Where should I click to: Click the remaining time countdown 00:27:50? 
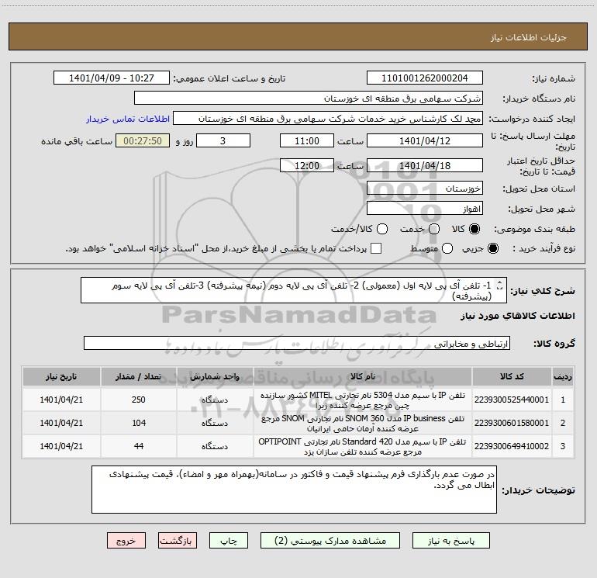pos(143,140)
